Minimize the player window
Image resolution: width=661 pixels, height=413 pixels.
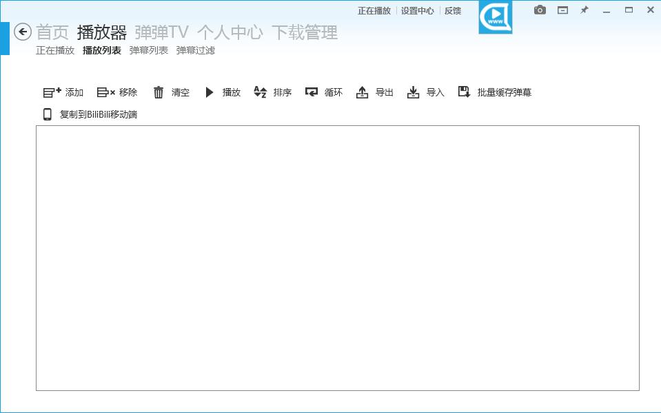(x=607, y=11)
